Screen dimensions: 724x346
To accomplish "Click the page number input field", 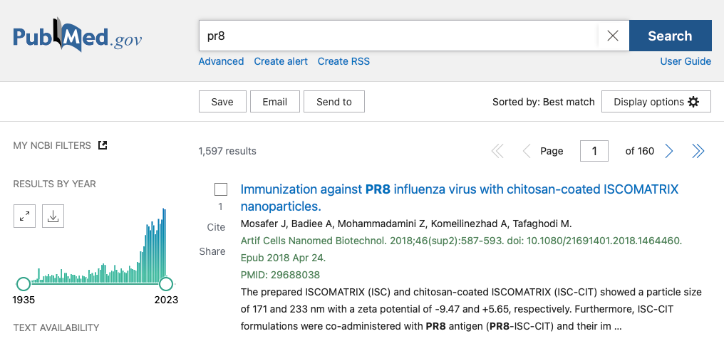I will point(594,151).
